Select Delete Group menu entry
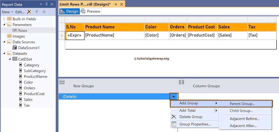The width and height of the screenshot is (279, 132). click(x=190, y=117)
